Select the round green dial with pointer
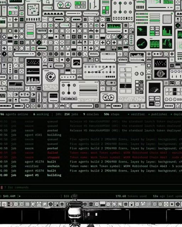182x227 pixels. (142, 43)
